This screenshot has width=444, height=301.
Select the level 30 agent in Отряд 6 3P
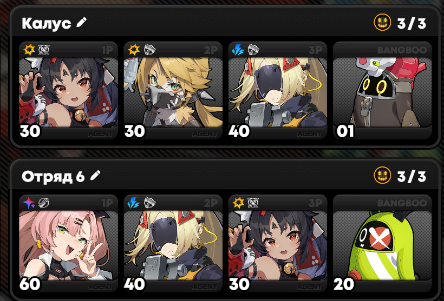(x=278, y=243)
